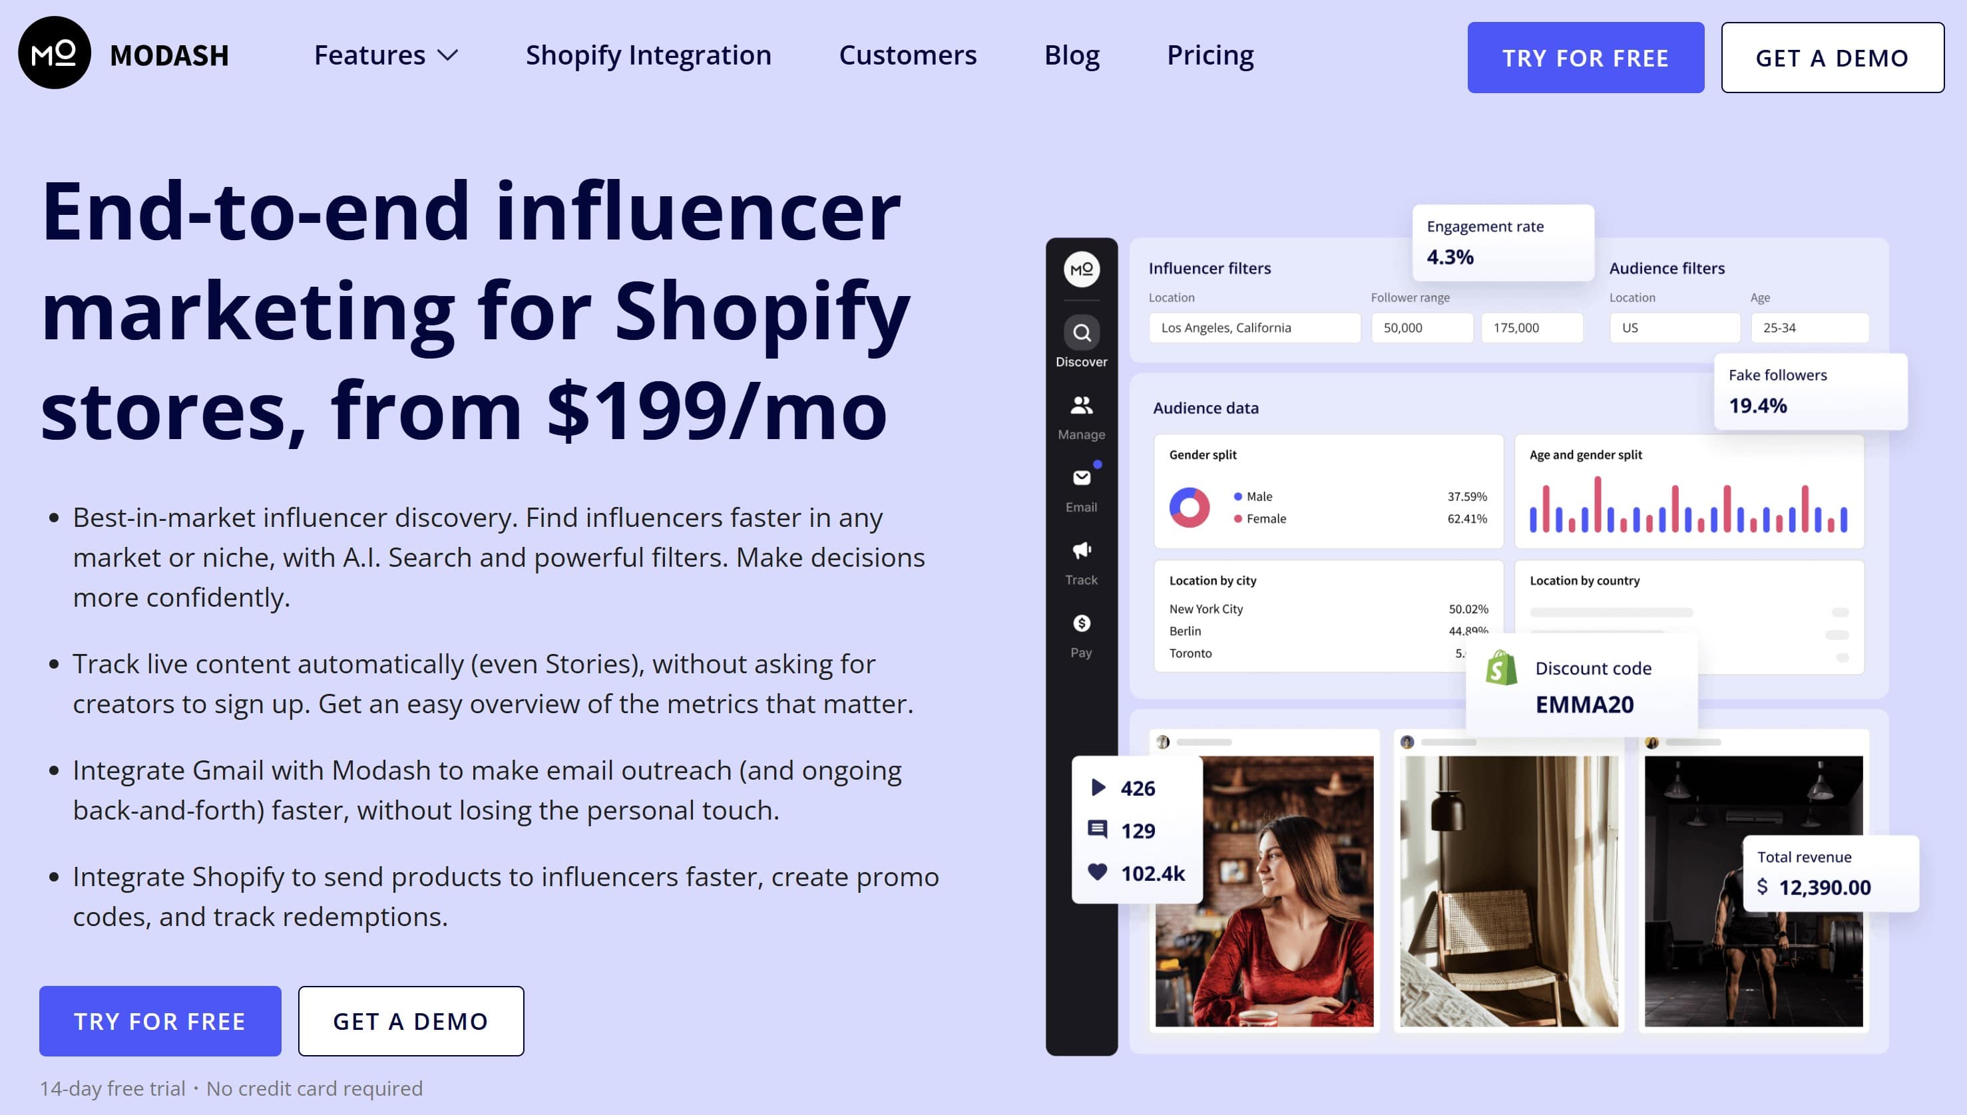Open the Customers nav link
The height and width of the screenshot is (1115, 1967).
[x=907, y=55]
